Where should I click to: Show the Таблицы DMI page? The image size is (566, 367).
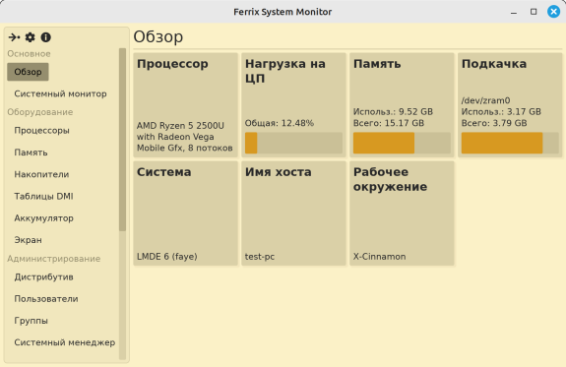click(43, 197)
